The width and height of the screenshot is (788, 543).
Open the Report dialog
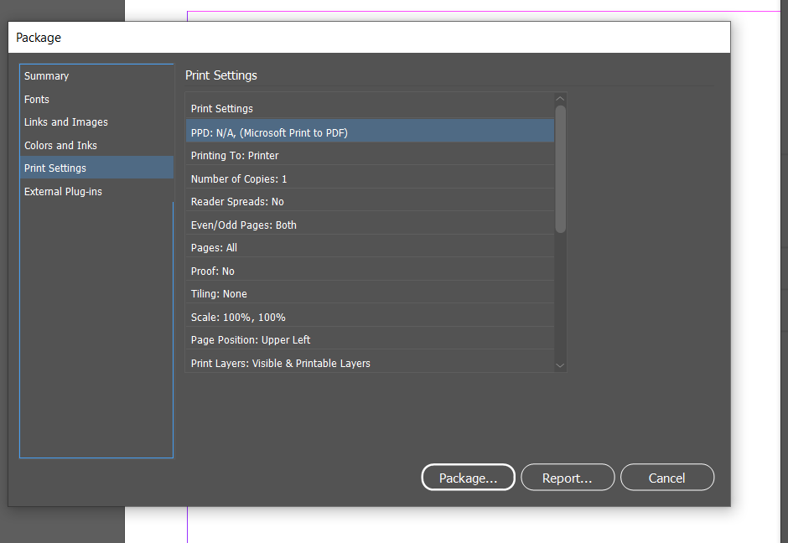568,477
